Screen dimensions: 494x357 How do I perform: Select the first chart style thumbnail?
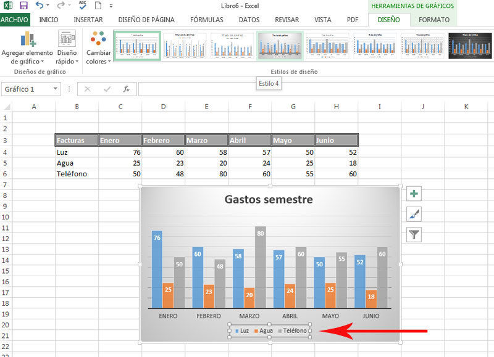click(137, 46)
